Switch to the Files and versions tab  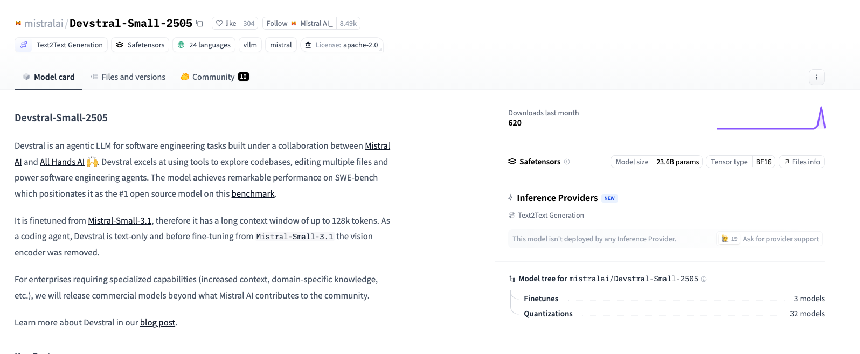(128, 77)
